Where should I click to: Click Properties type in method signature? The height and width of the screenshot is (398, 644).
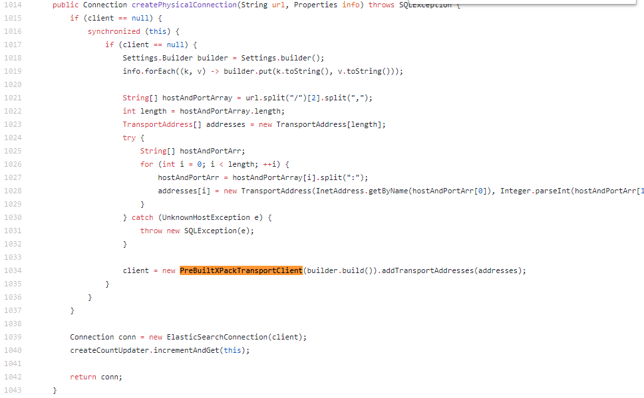[315, 5]
